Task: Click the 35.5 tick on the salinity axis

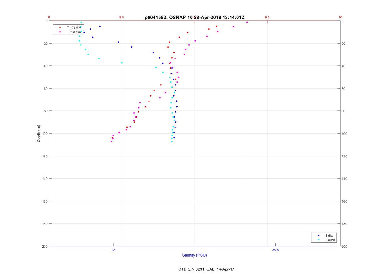Action: pyautogui.click(x=275, y=250)
